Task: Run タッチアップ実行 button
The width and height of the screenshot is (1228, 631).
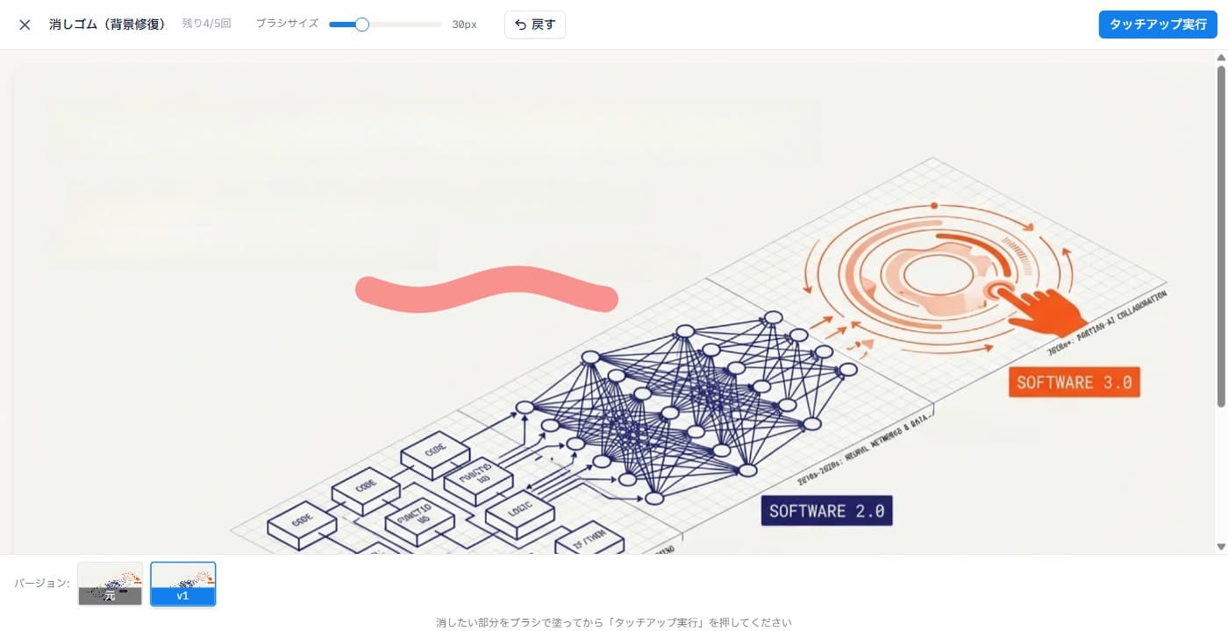Action: pyautogui.click(x=1158, y=25)
